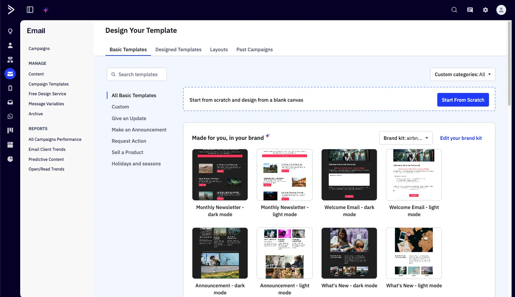
Task: Select the Welcome Email dark mode thumbnail
Action: point(349,175)
